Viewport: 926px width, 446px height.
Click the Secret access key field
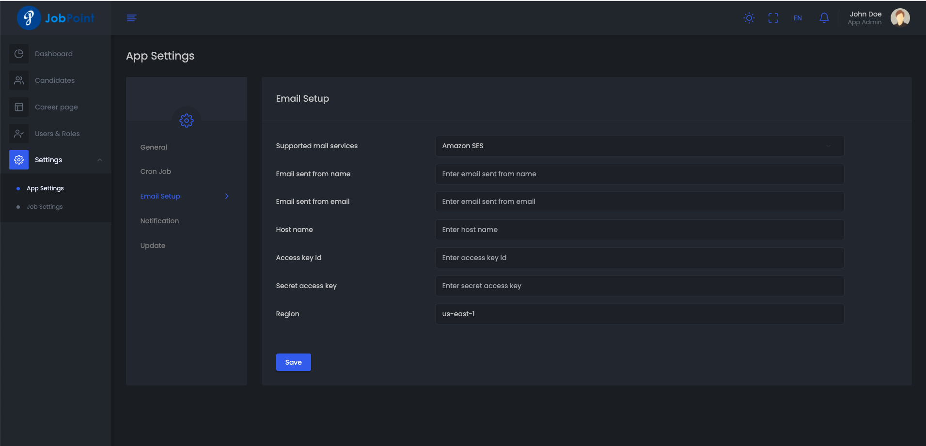pos(639,286)
